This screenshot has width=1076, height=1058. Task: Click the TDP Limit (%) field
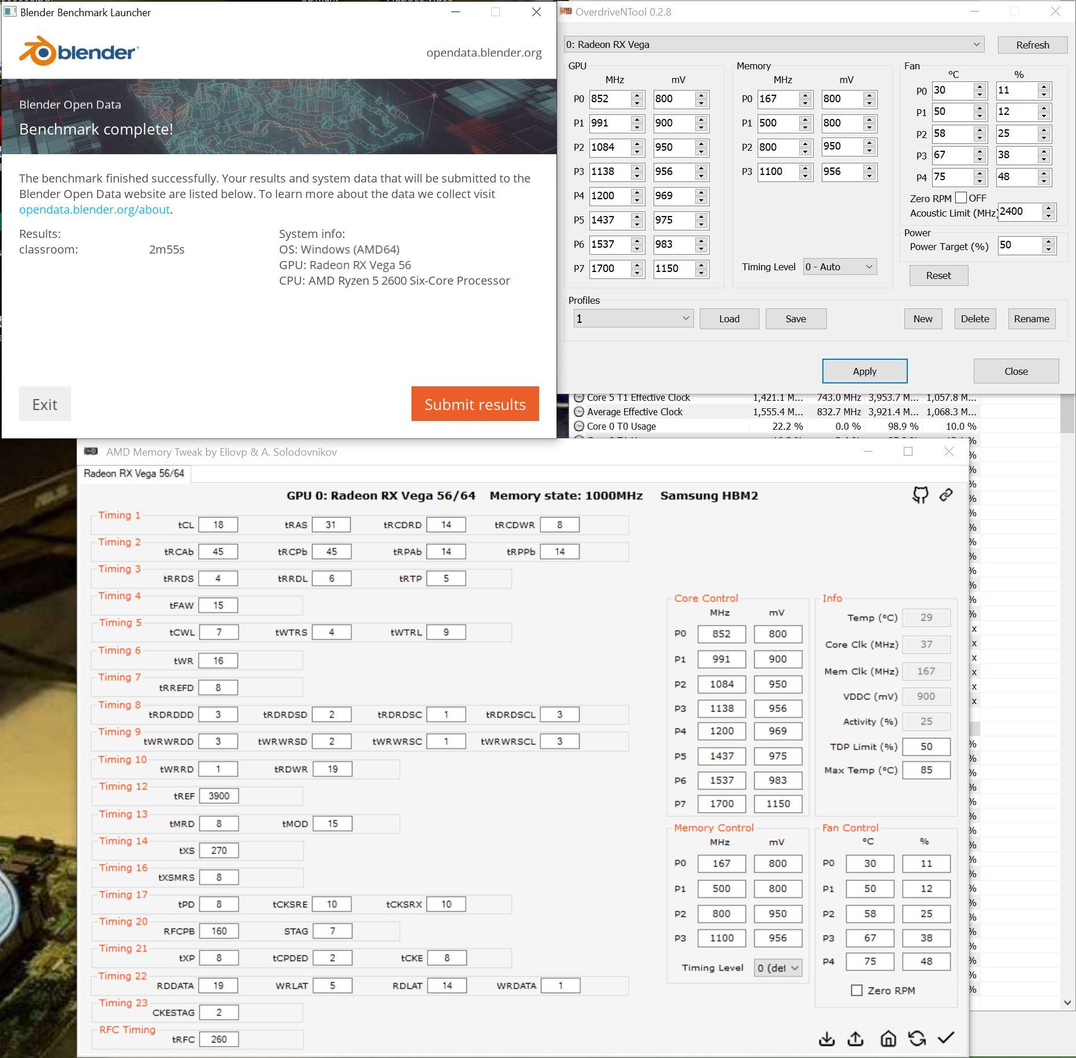(926, 747)
